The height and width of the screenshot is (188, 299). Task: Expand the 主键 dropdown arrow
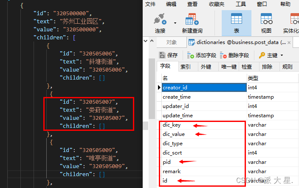click(x=282, y=55)
